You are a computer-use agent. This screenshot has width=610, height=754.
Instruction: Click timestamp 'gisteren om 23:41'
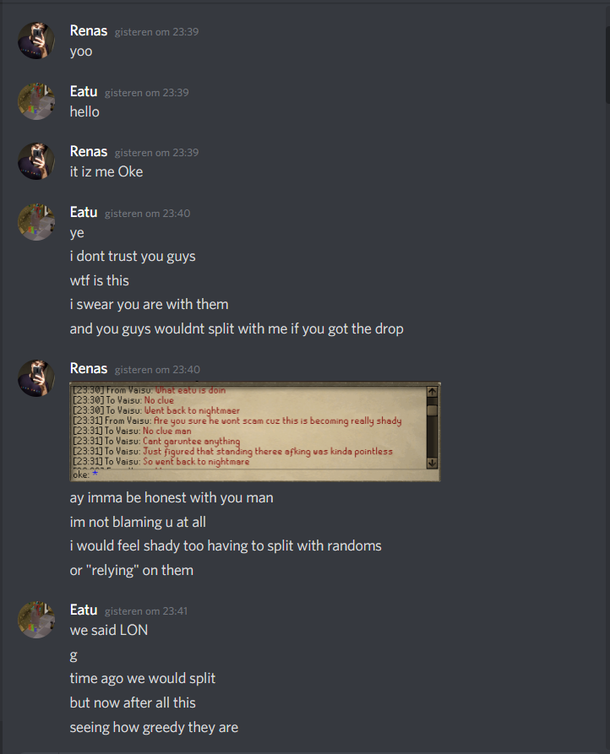(146, 610)
